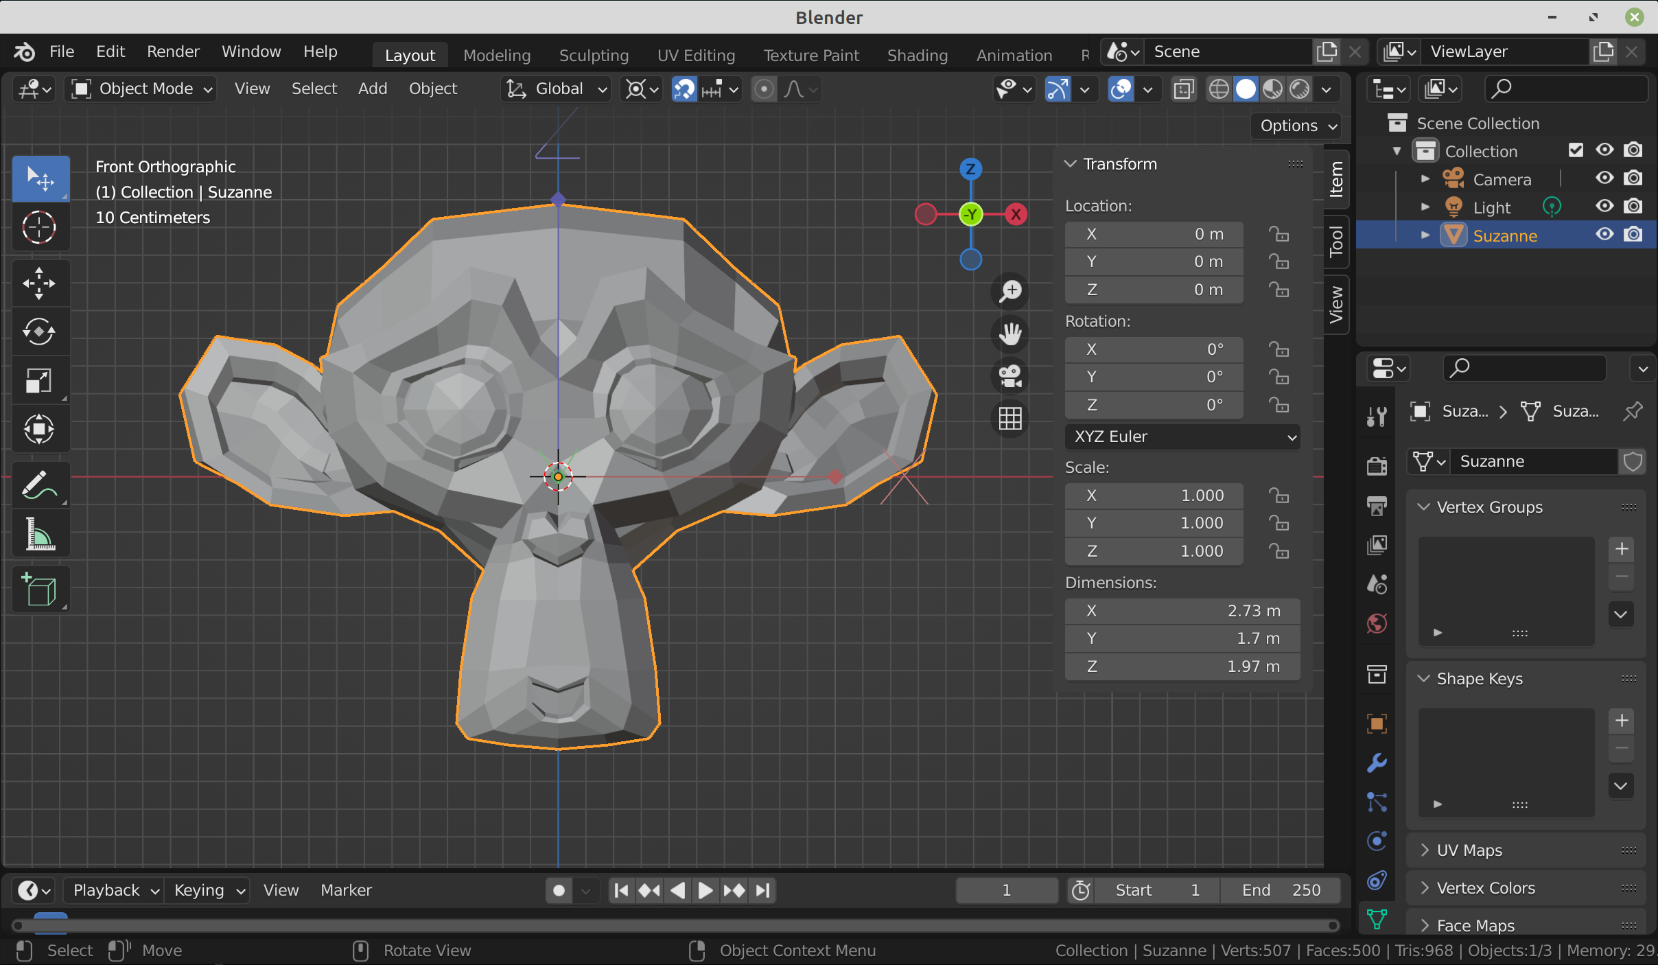
Task: Expand the Camera item in outliner
Action: click(x=1425, y=179)
